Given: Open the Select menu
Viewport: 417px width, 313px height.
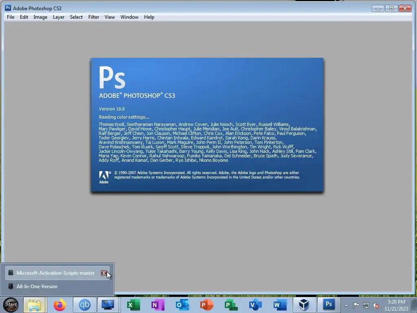Looking at the screenshot, I should click(x=76, y=17).
